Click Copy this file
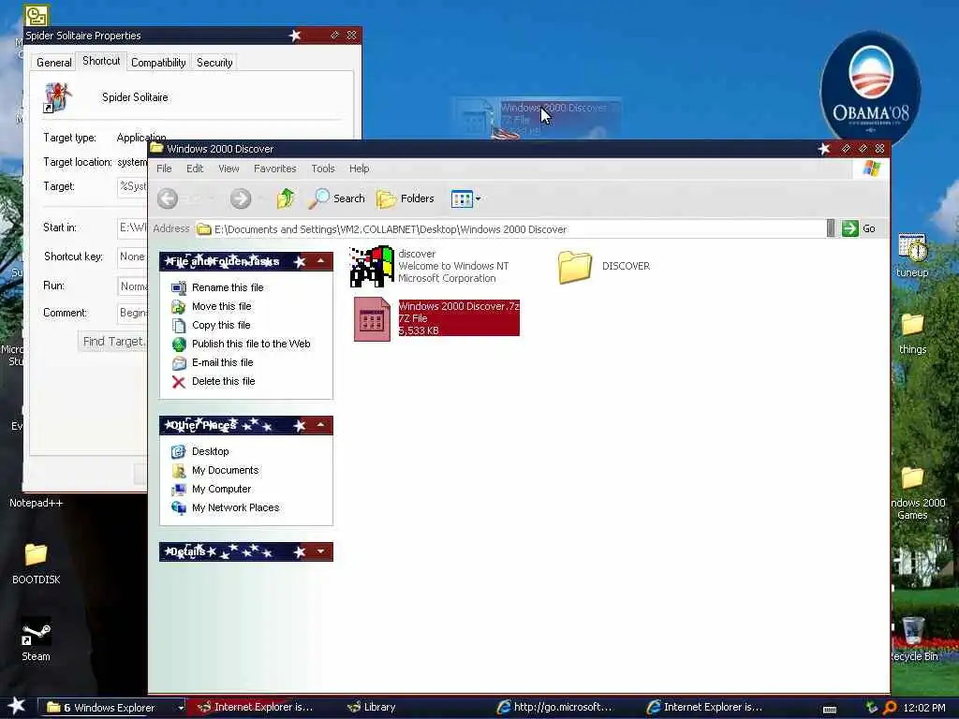The width and height of the screenshot is (959, 719). pos(221,325)
